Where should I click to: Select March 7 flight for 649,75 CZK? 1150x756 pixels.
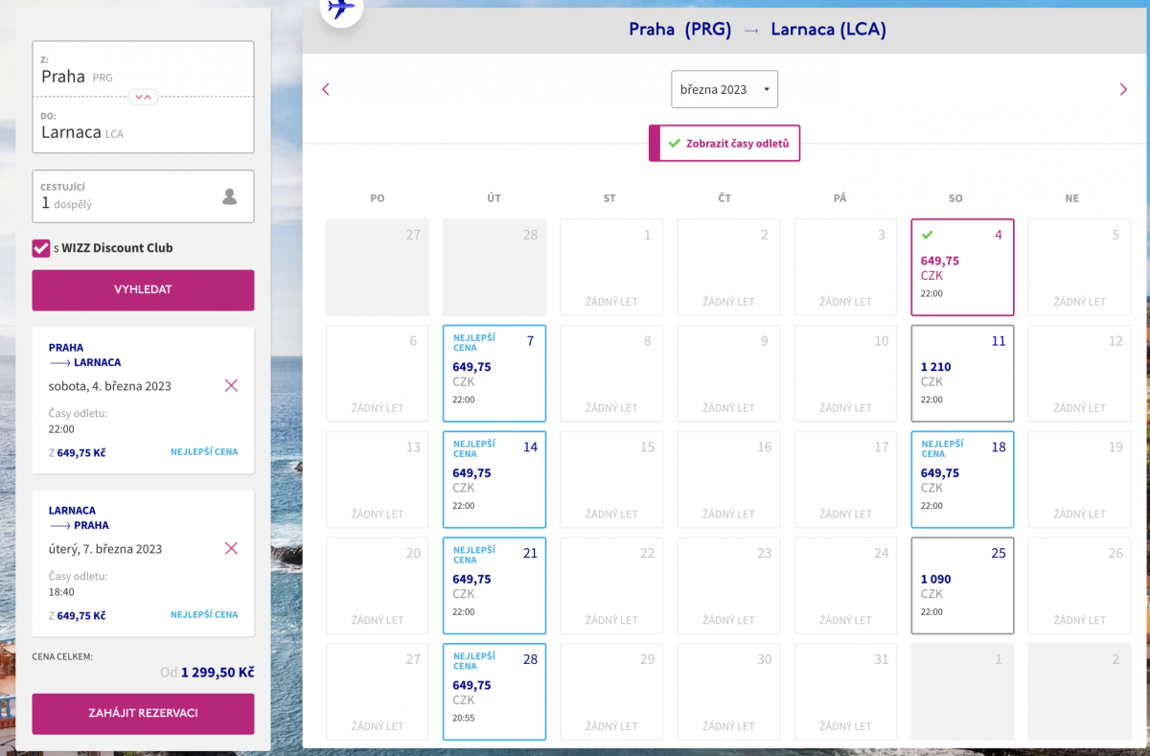point(494,374)
